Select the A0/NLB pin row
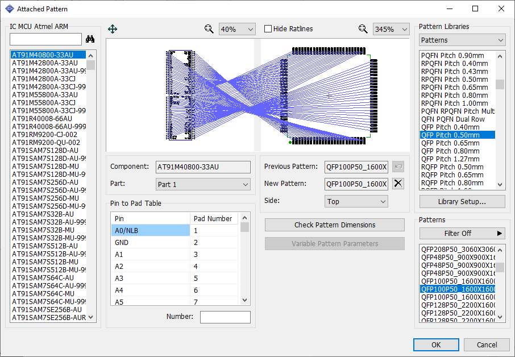Image resolution: width=515 pixels, height=357 pixels. [x=175, y=231]
